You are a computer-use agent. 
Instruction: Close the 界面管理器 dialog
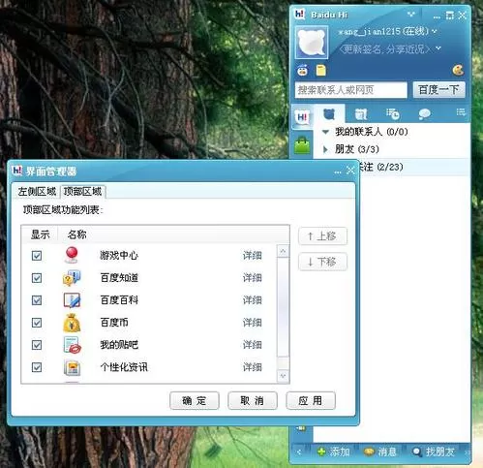click(350, 171)
